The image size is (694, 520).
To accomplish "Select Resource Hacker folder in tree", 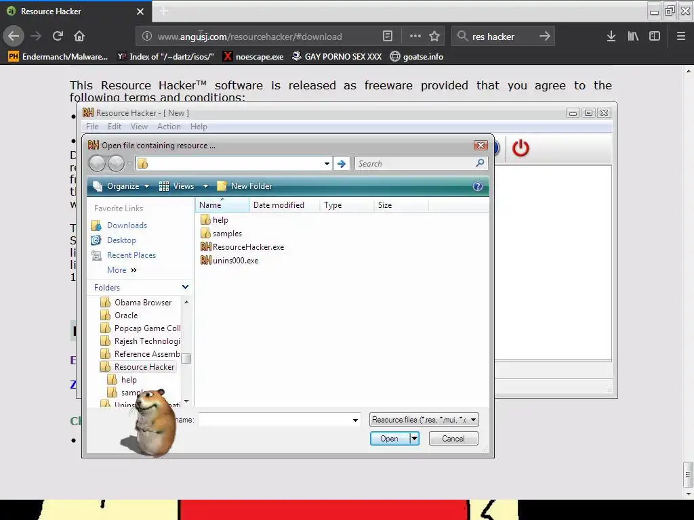I will 137,366.
